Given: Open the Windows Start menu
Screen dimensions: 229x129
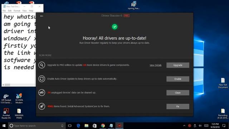Looking at the screenshot, I should tap(4, 126).
